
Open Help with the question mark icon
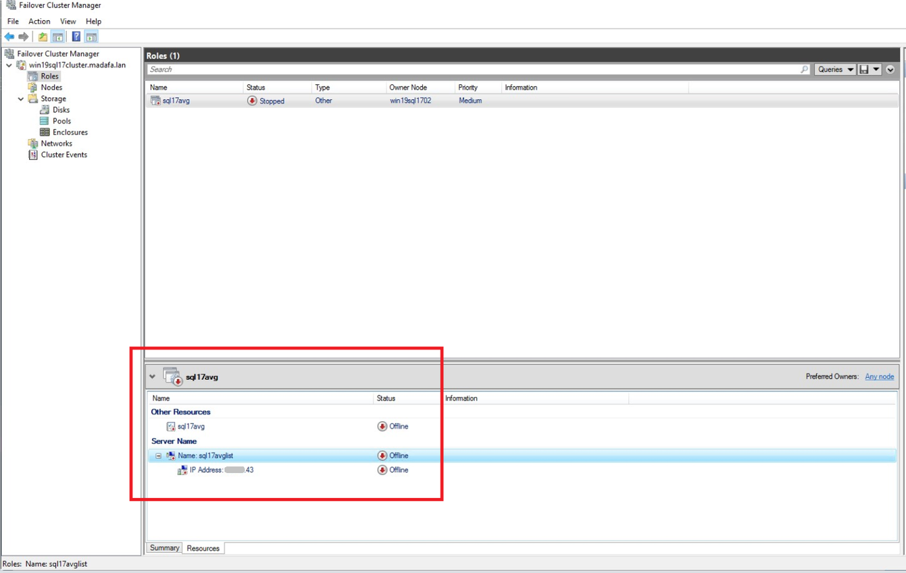[x=76, y=36]
